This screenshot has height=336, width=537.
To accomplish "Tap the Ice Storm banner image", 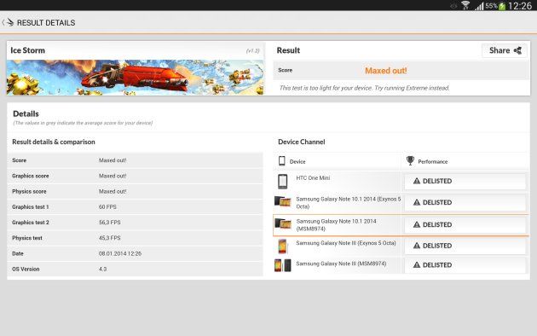I will [136, 78].
